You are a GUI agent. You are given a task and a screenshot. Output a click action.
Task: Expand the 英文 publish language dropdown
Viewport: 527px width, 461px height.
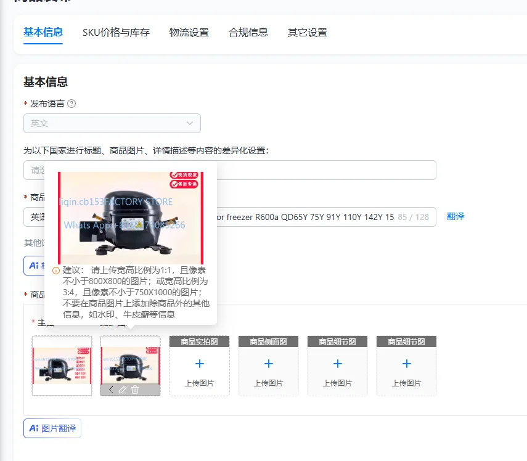click(x=112, y=123)
